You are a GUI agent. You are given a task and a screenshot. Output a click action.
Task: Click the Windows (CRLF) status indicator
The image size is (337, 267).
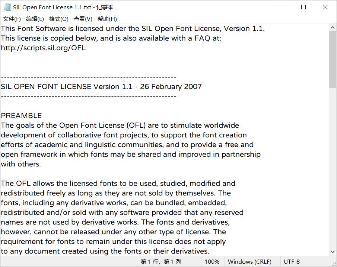249,262
